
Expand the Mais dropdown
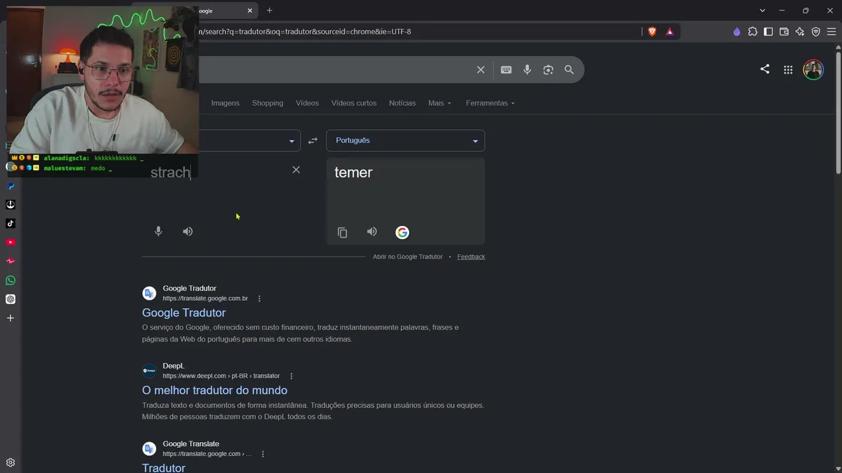pos(439,103)
